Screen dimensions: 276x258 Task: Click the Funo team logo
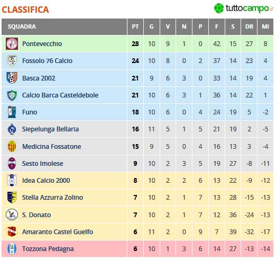pos(12,112)
